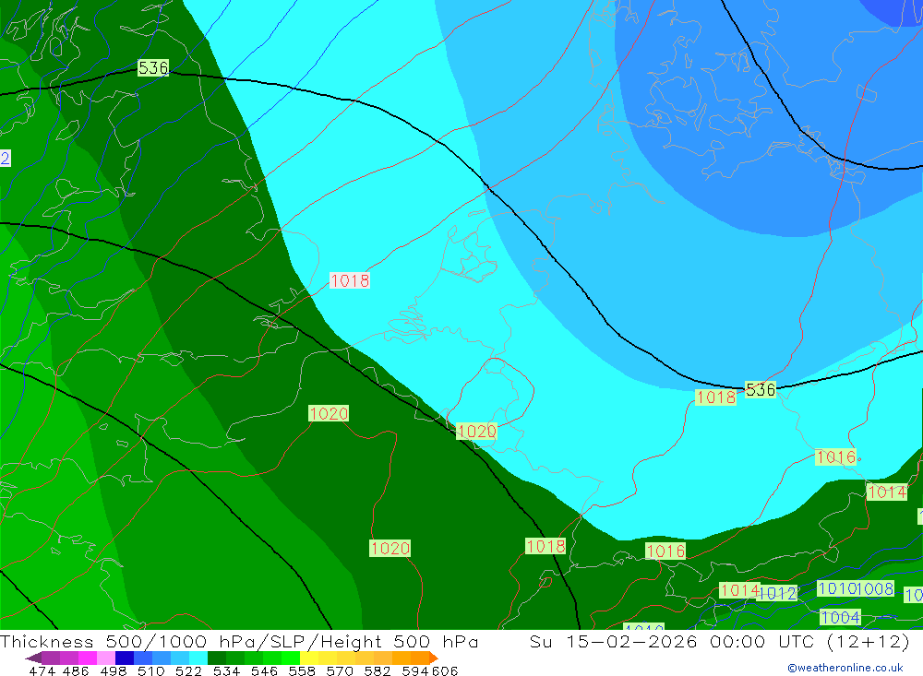The height and width of the screenshot is (676, 923).
Task: Click the legend value 546
Action: click(x=264, y=671)
